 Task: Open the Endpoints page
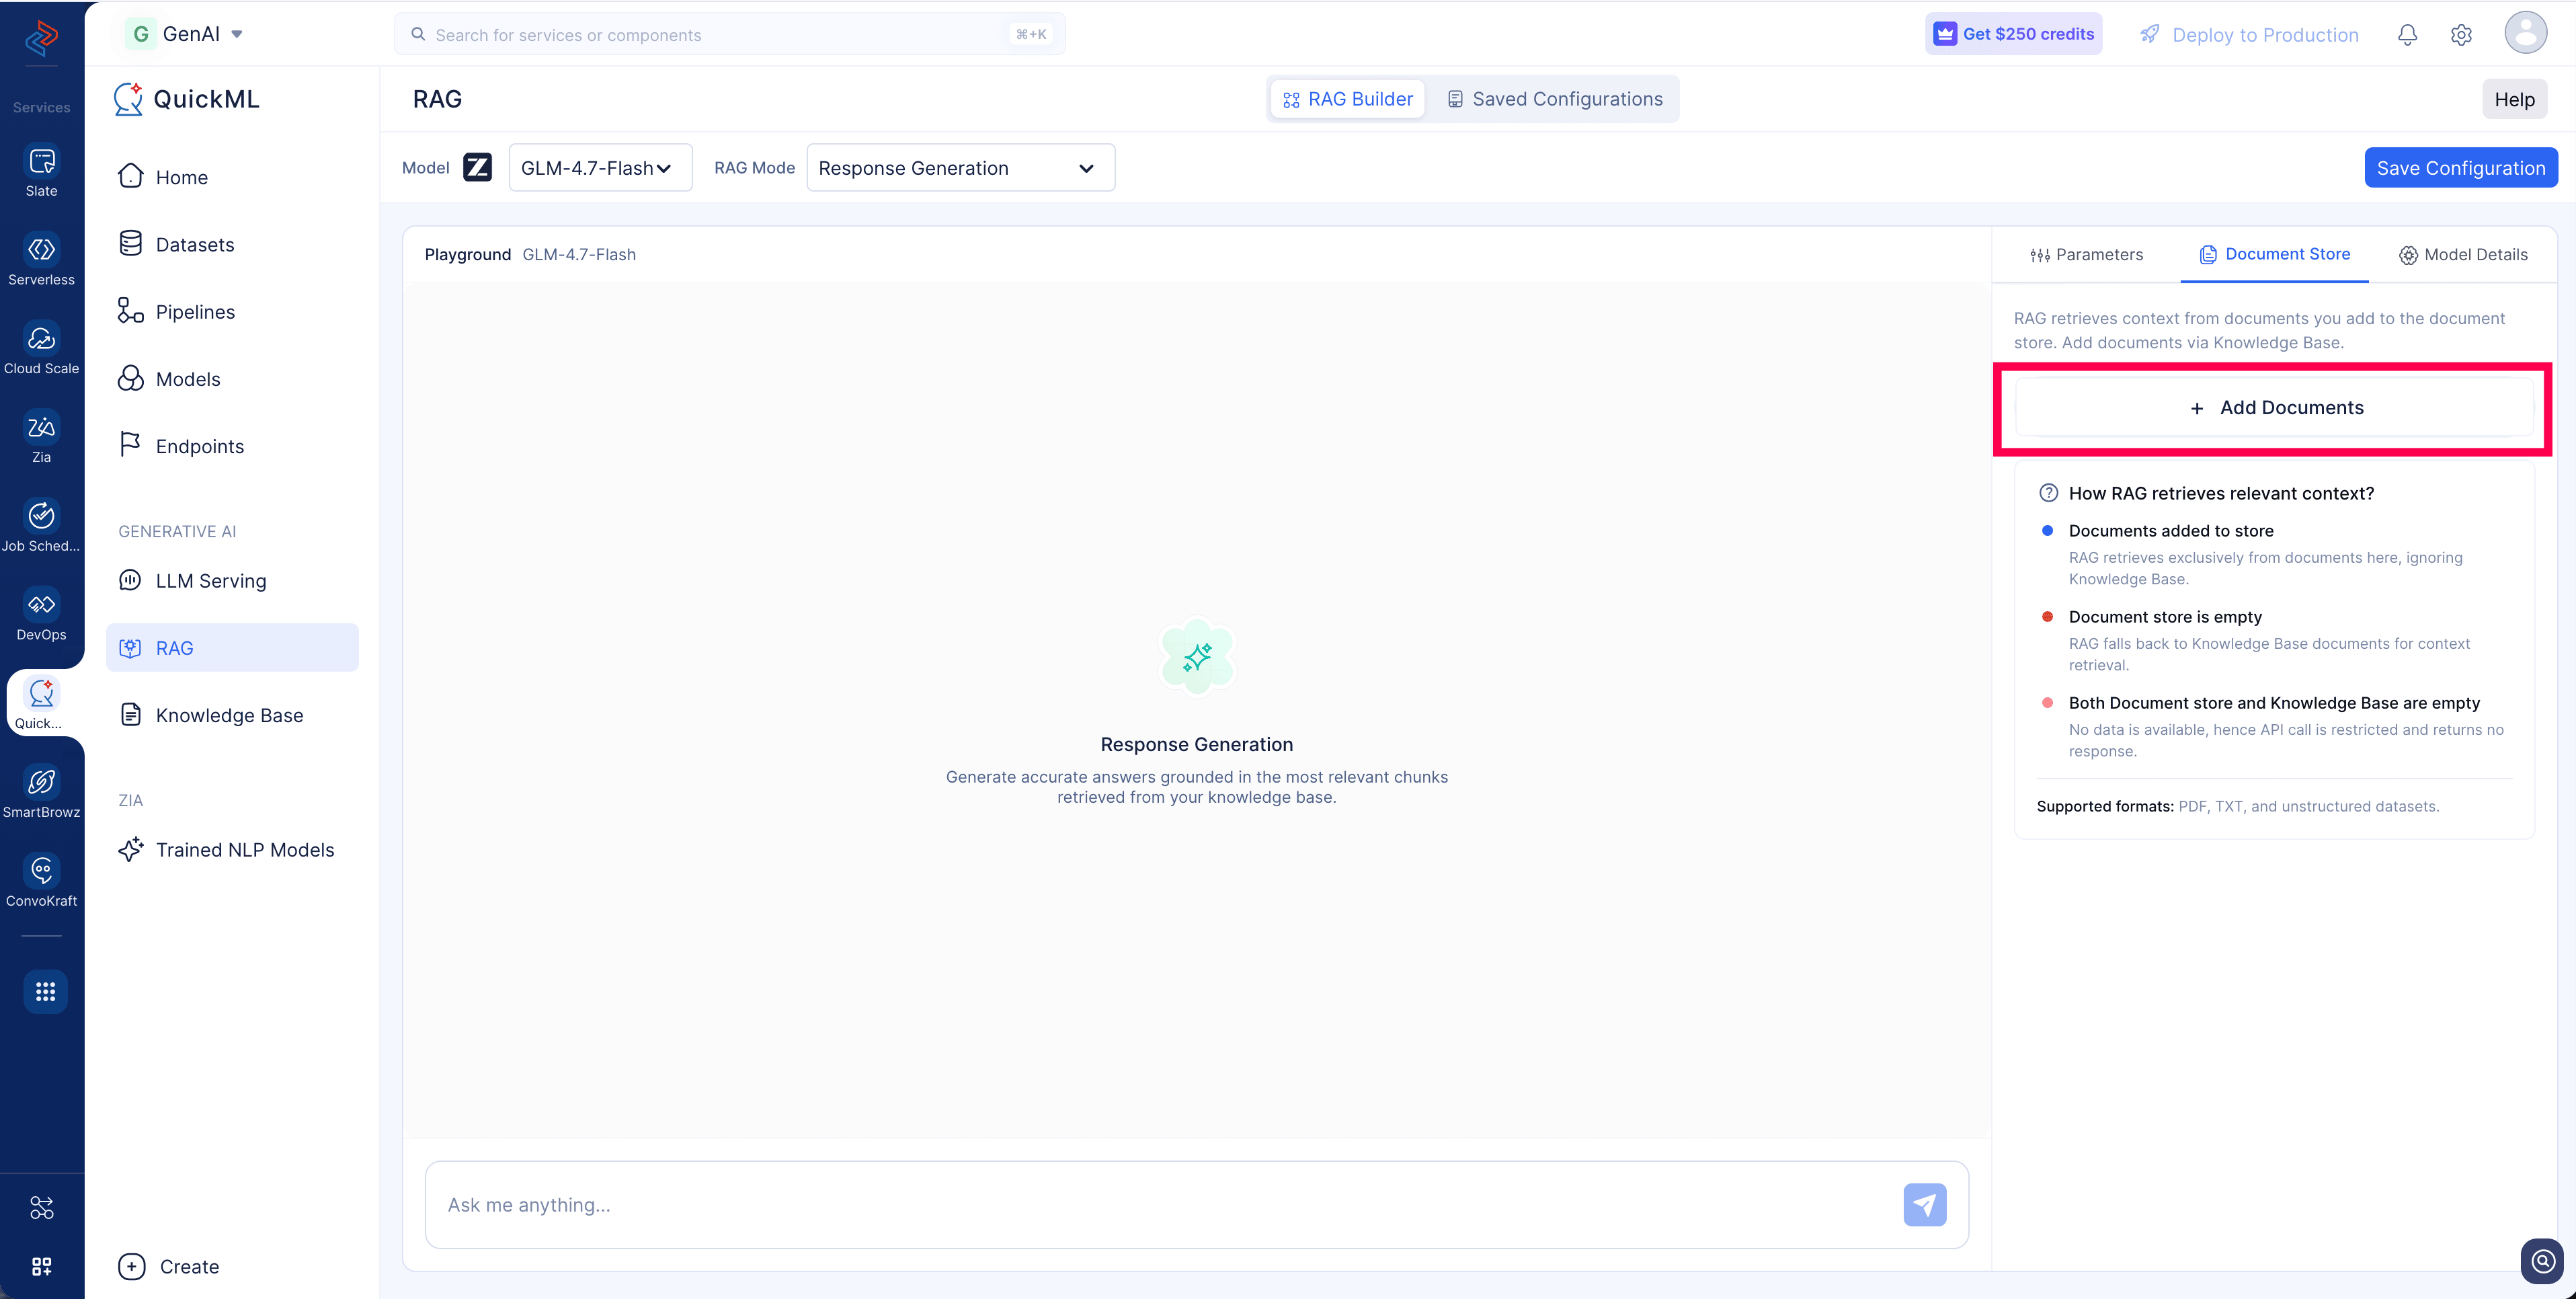(232, 446)
